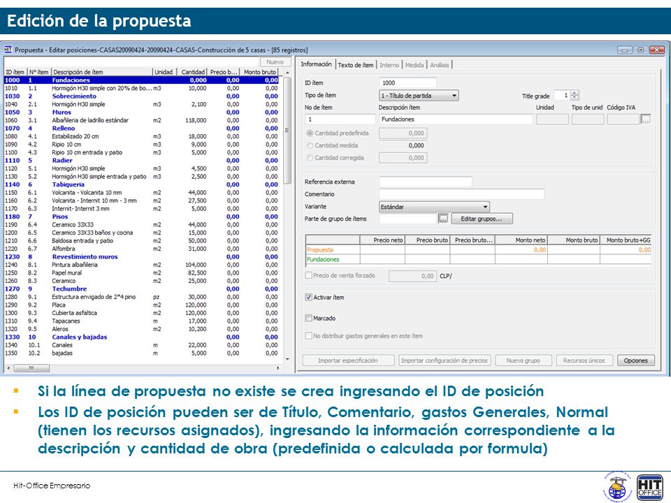Image resolution: width=671 pixels, height=503 pixels.
Task: Select the row 1140 Tabiqueria
Action: click(x=141, y=184)
